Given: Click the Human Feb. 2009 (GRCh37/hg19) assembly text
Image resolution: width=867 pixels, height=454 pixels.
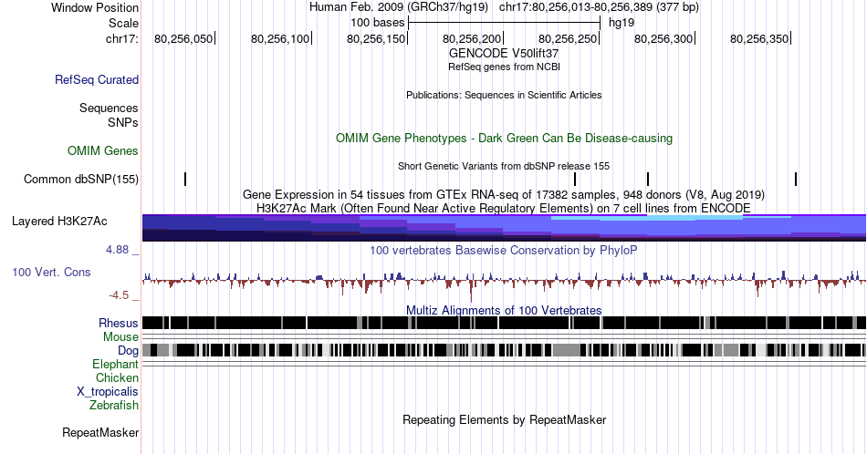Looking at the screenshot, I should click(x=399, y=7).
